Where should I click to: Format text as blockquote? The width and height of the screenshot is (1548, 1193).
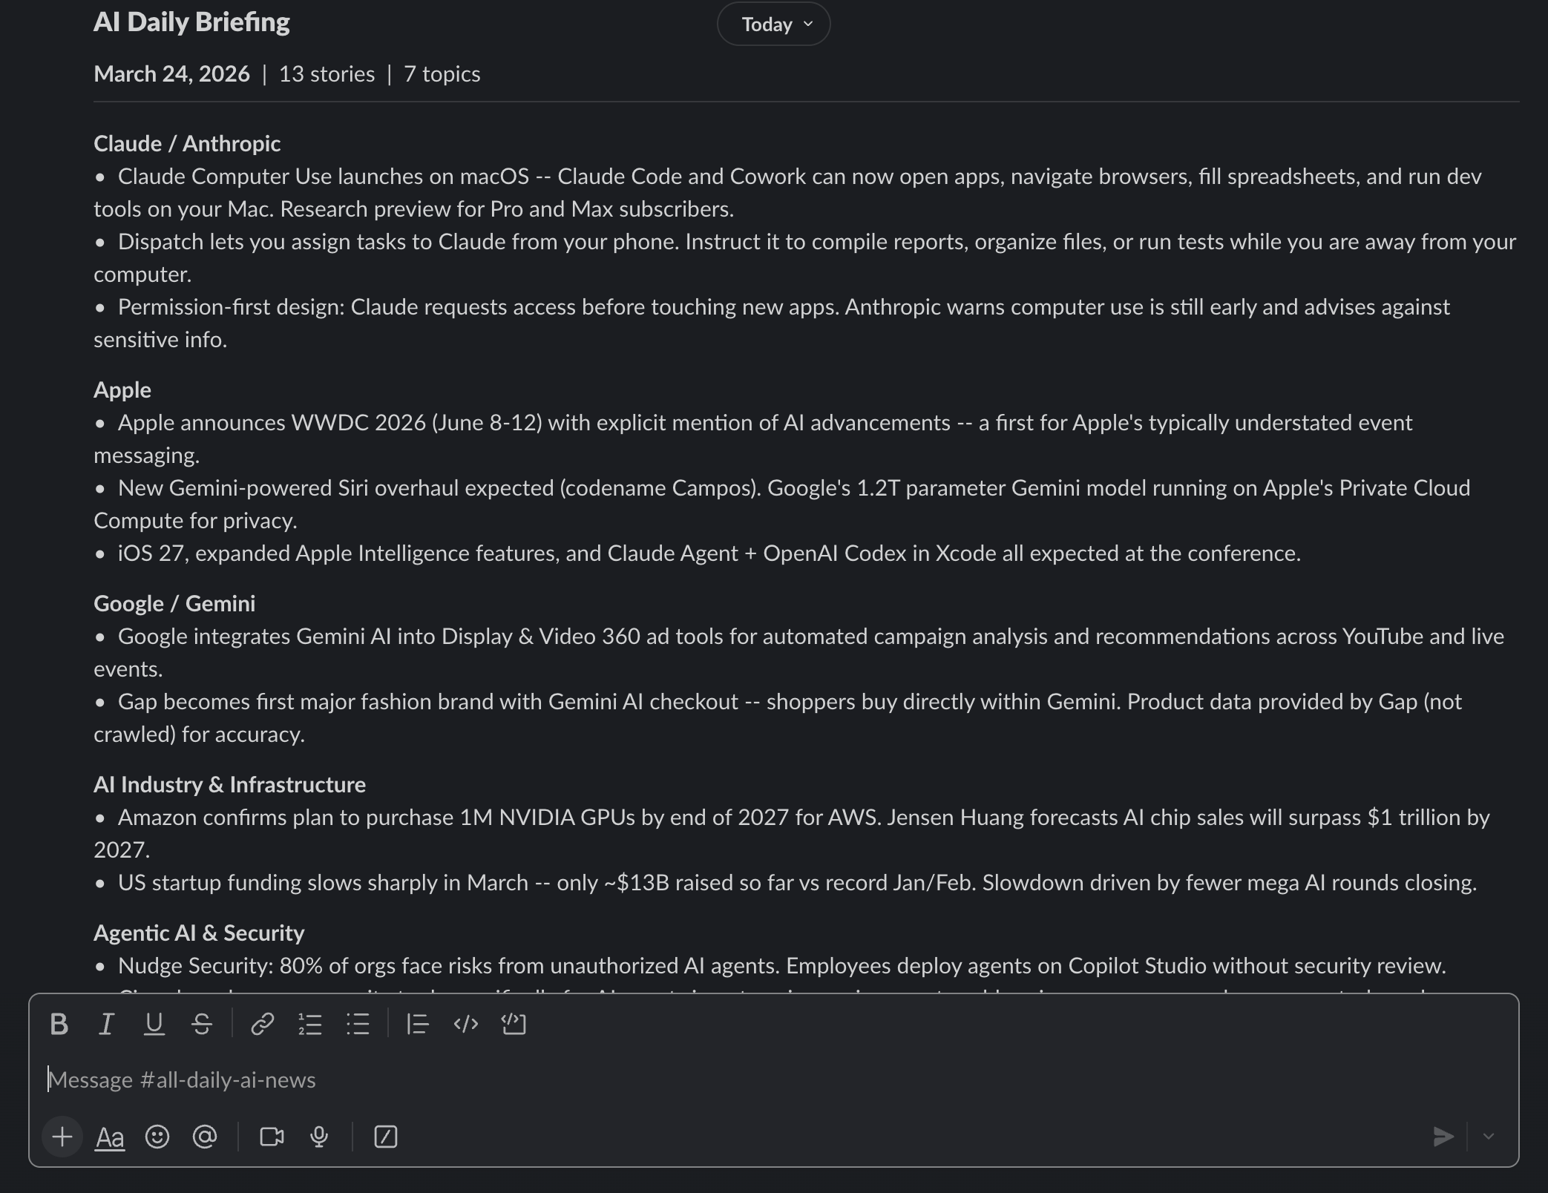coord(416,1025)
